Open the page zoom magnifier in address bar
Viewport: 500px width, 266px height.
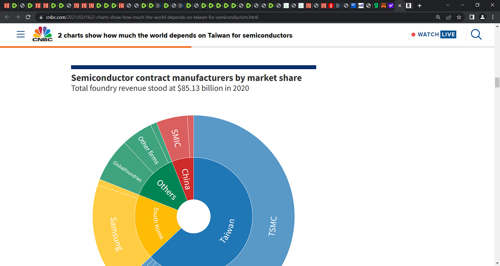[x=438, y=17]
